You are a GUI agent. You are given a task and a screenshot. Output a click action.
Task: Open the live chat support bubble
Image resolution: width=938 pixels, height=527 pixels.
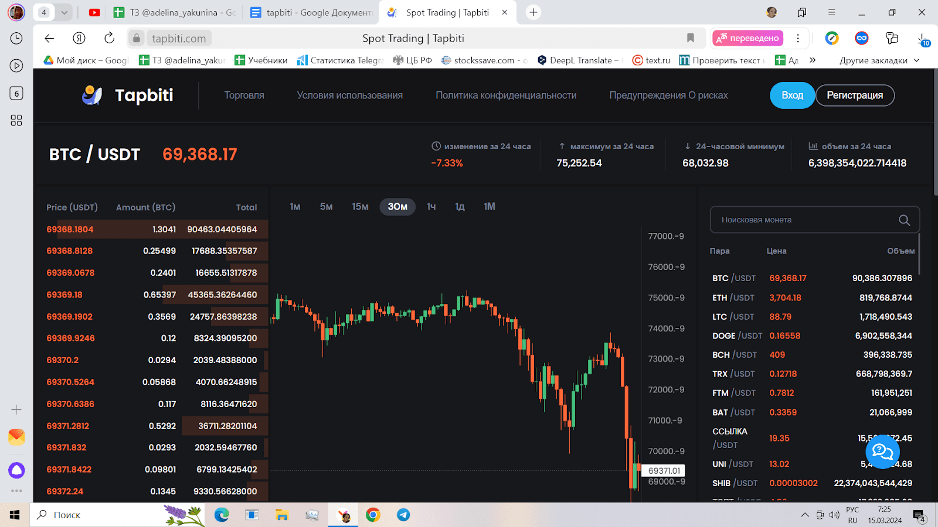[x=882, y=451]
